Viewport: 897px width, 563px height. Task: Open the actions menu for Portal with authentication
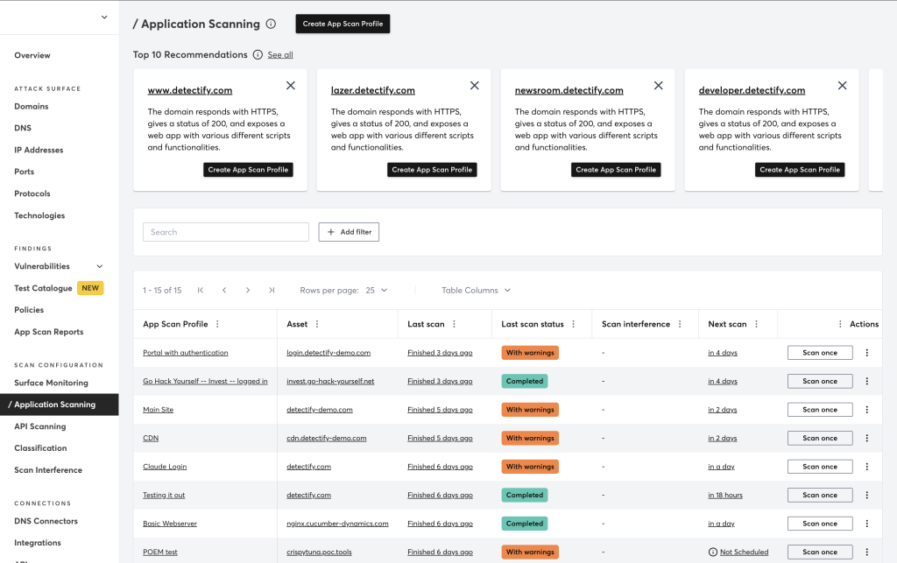[866, 352]
